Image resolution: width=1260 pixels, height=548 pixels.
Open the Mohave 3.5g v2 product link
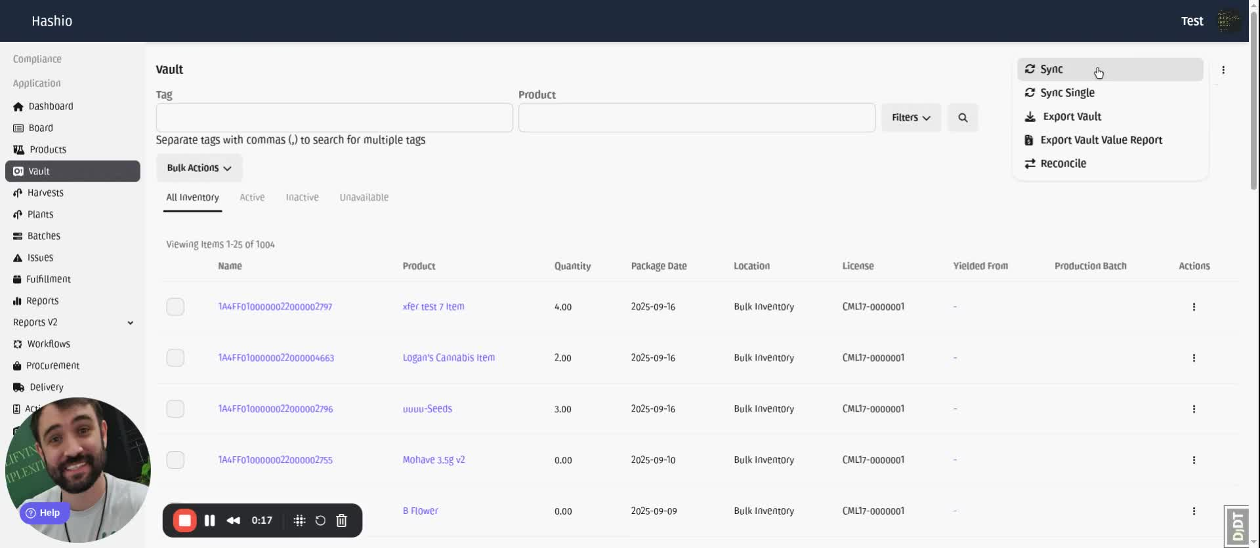point(434,460)
